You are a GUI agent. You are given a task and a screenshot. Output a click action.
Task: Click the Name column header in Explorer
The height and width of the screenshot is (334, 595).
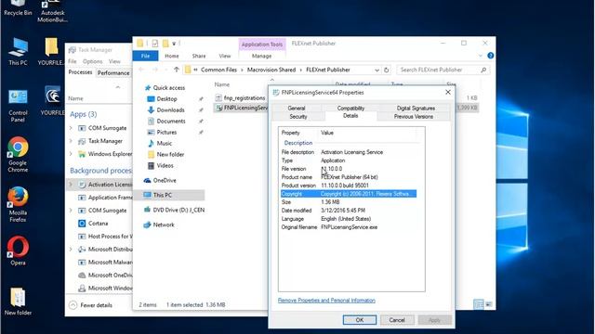pyautogui.click(x=222, y=84)
